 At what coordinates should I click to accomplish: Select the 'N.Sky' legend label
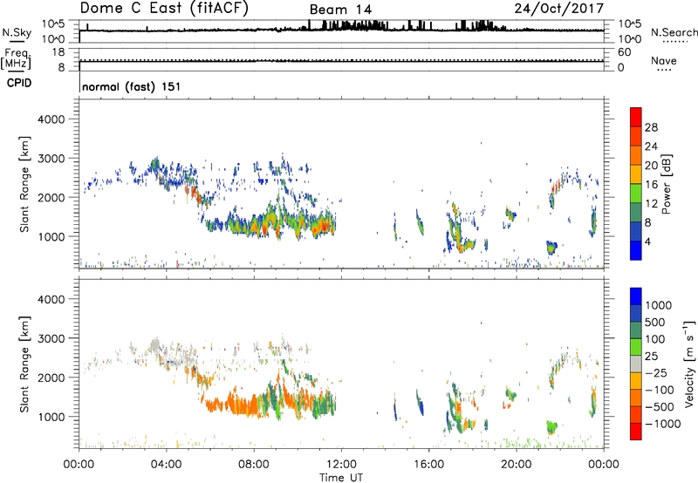tap(17, 32)
